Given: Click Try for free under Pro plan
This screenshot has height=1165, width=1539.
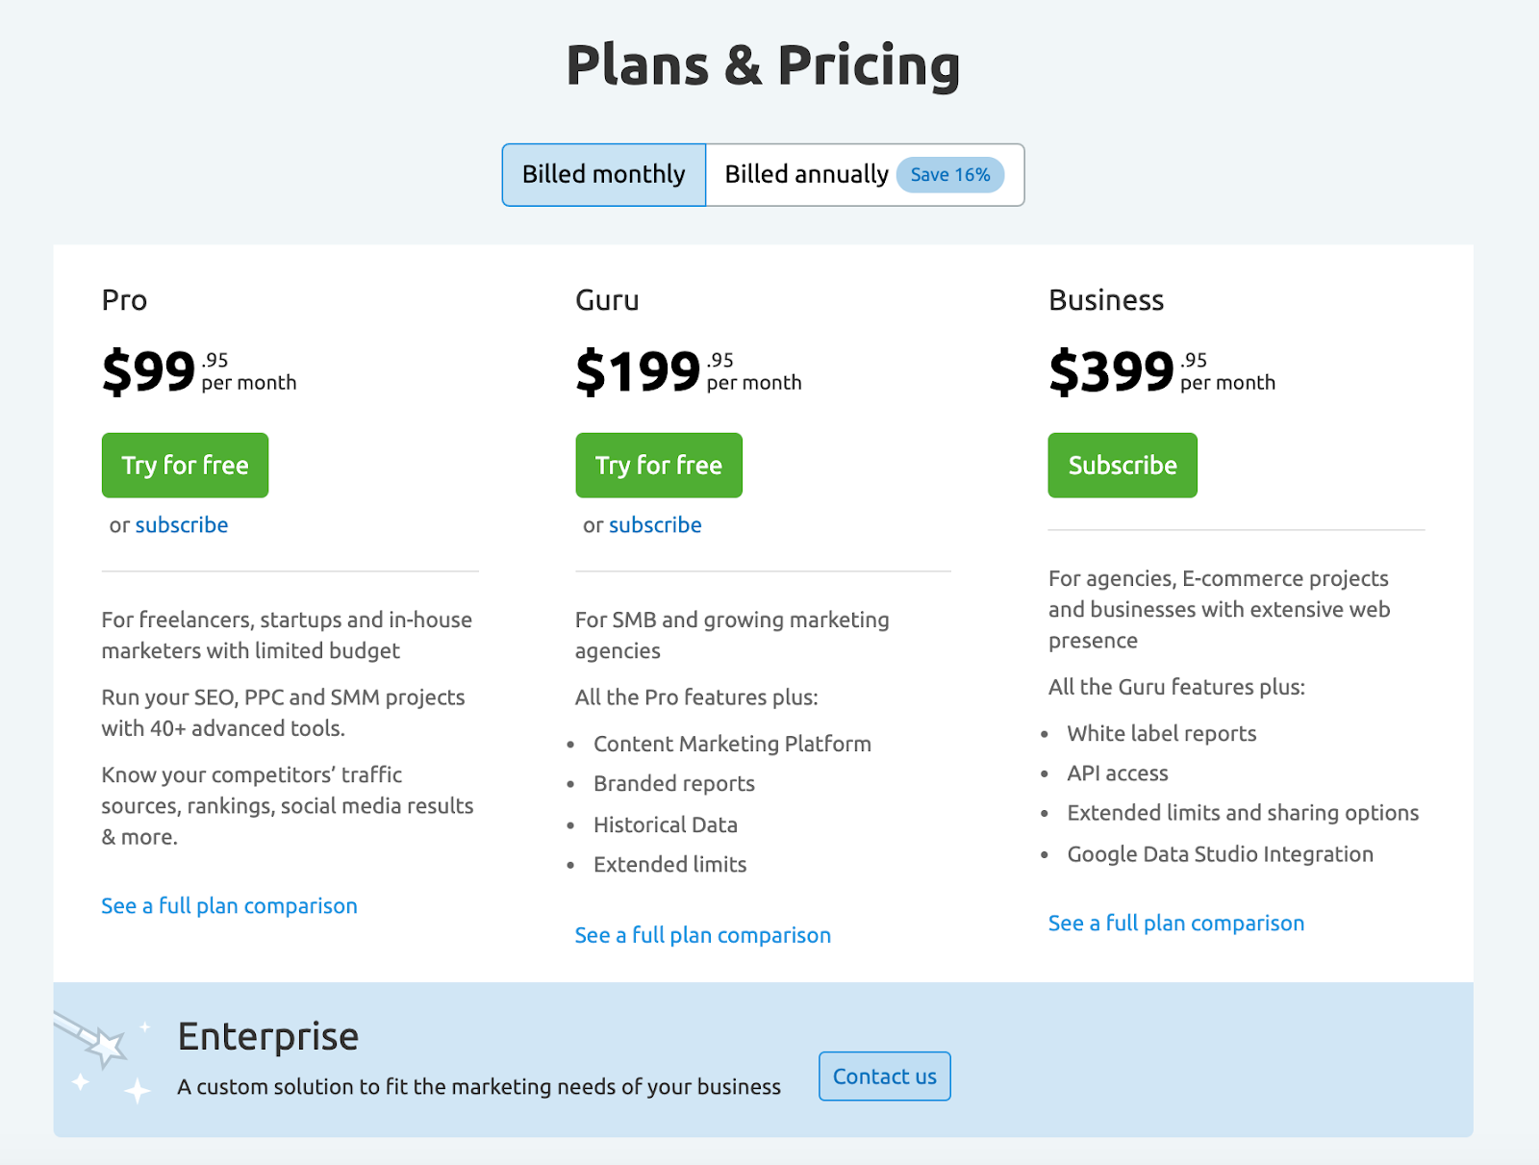Looking at the screenshot, I should point(185,466).
